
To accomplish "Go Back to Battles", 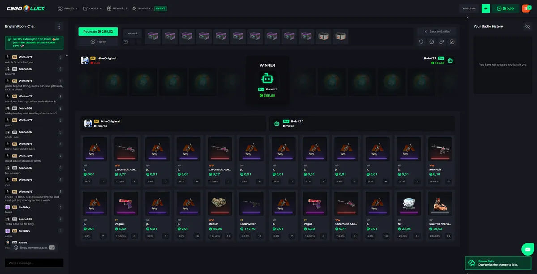I will [437, 32].
